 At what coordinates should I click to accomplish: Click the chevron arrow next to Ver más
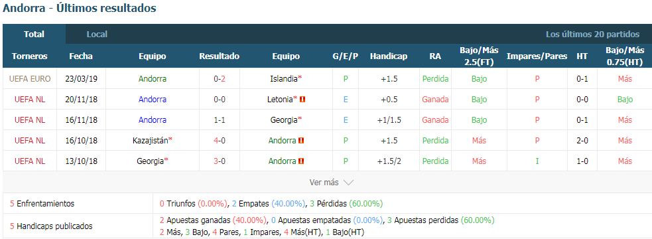pyautogui.click(x=348, y=183)
